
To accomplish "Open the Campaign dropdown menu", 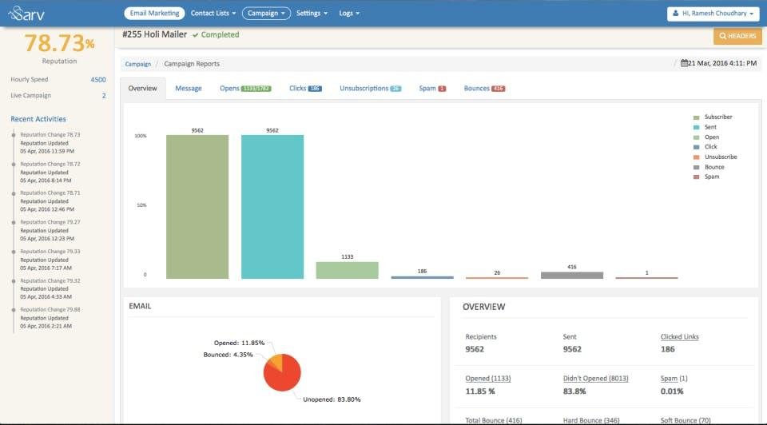I will 266,14.
